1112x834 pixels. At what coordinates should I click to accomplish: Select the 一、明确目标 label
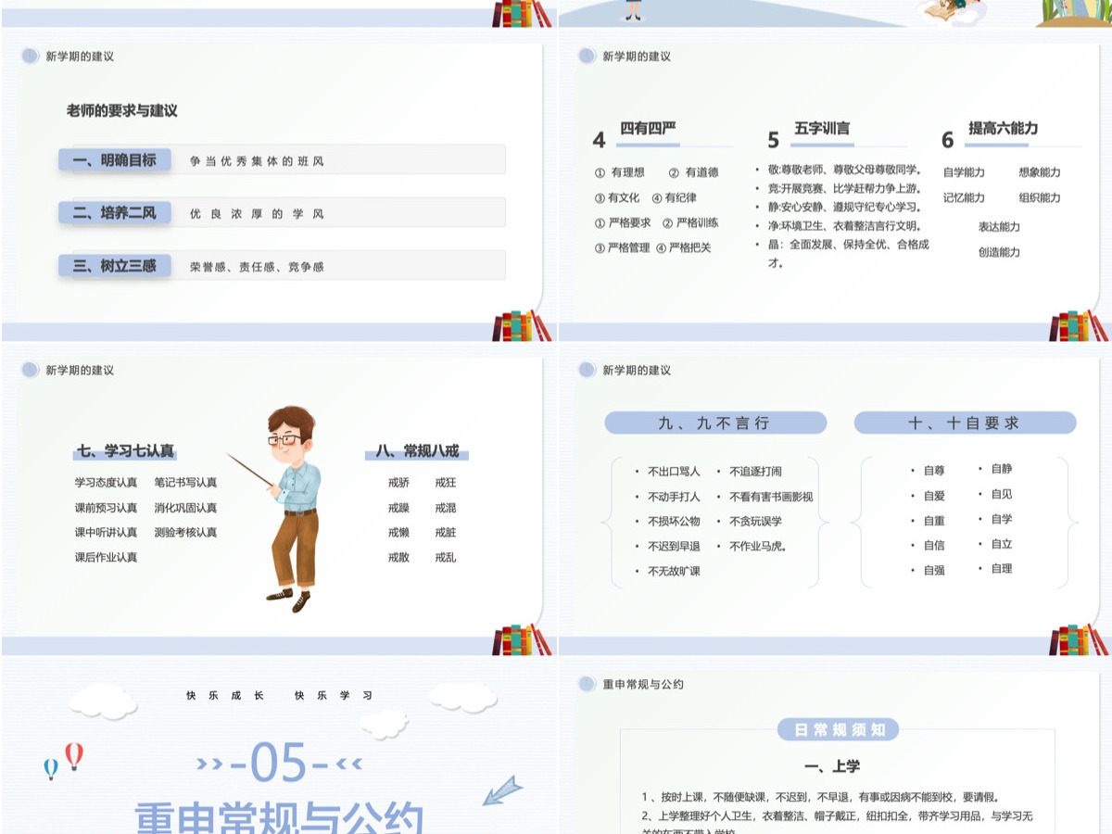115,159
